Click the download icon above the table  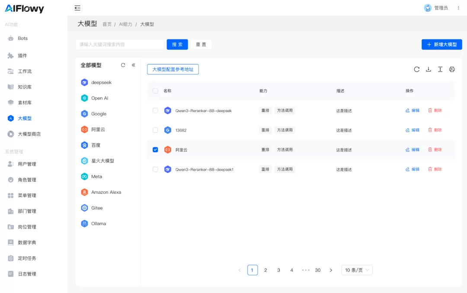[x=428, y=69]
